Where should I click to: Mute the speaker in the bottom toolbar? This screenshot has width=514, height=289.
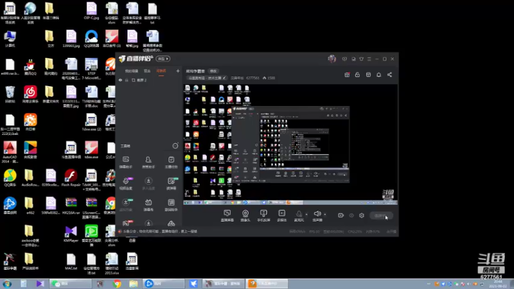pos(317,216)
